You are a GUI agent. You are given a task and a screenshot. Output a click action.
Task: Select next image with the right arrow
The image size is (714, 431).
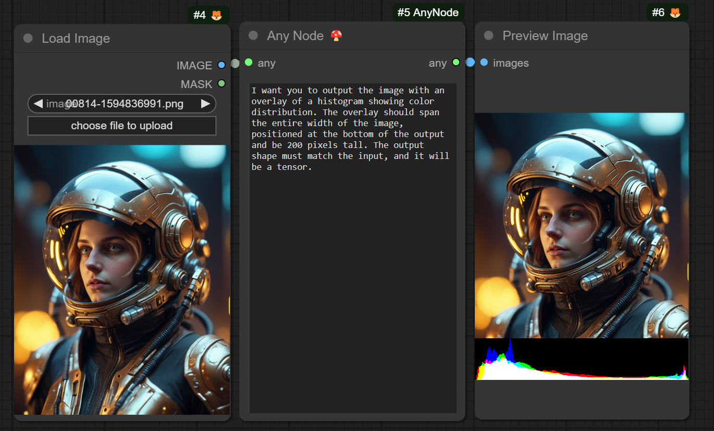click(x=205, y=104)
